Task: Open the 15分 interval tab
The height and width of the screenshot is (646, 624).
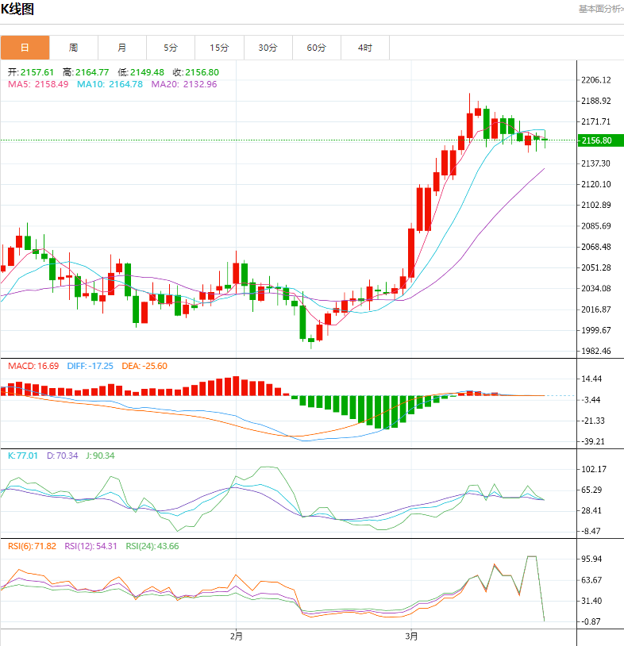Action: pyautogui.click(x=219, y=48)
